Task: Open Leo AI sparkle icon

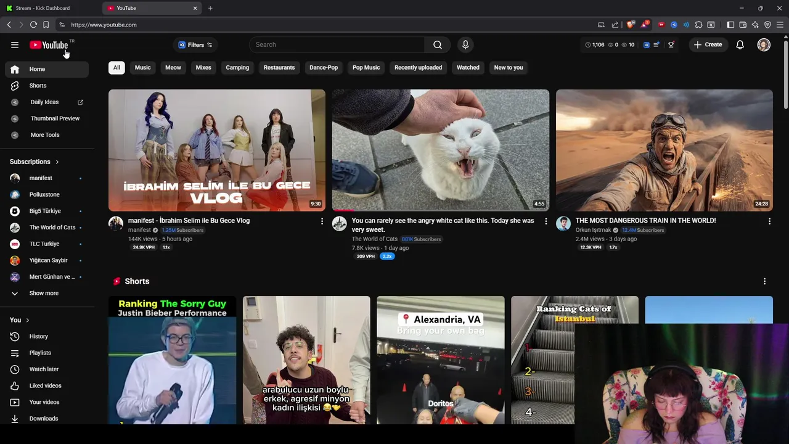Action: click(x=755, y=25)
